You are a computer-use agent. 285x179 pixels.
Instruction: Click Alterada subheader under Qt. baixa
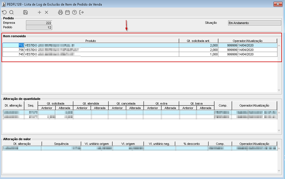click(x=205, y=108)
